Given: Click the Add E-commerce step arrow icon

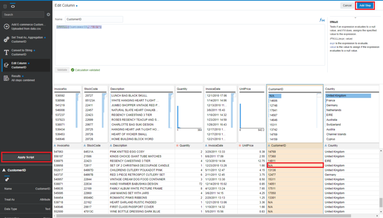Looking at the screenshot, I should point(6,27).
